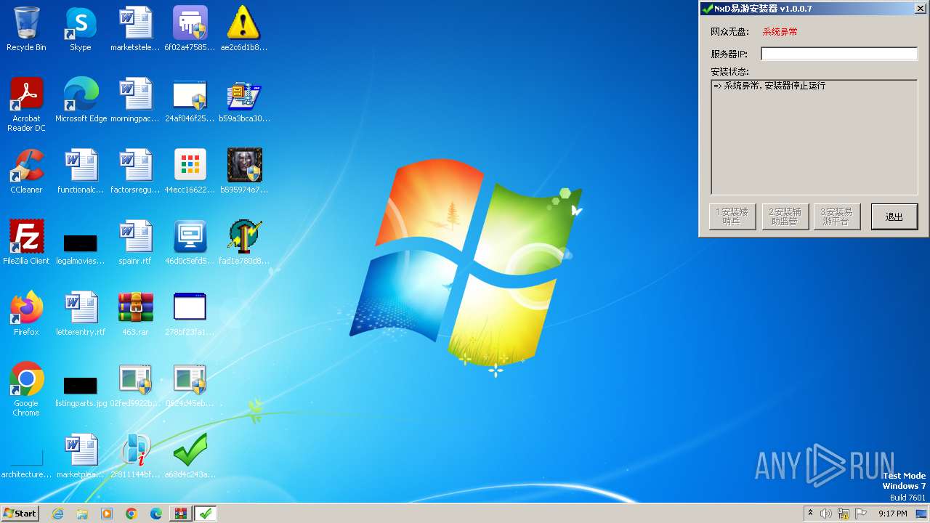
Task: Select the morningpac… Word document icon
Action: (135, 100)
